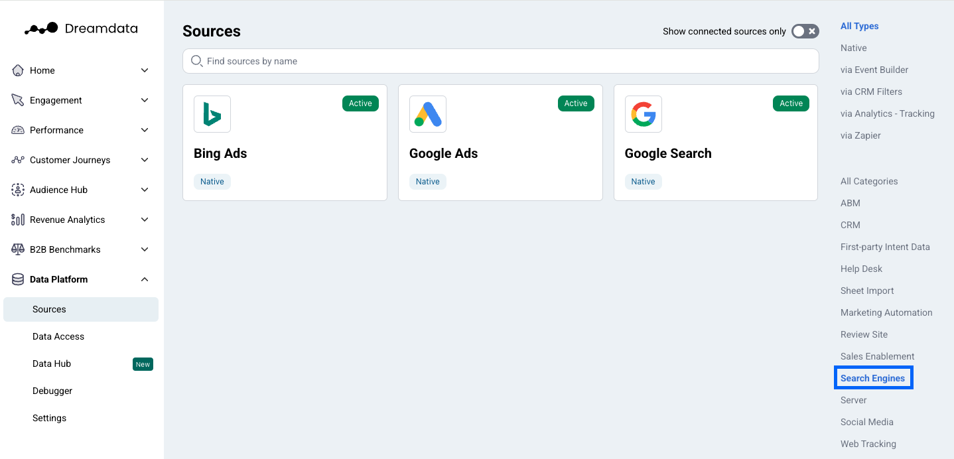
Task: Click the Engagement cursor icon
Action: click(18, 100)
